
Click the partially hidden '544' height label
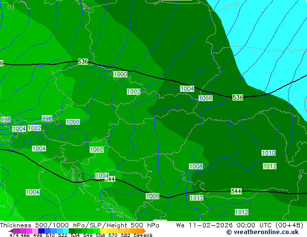[110, 179]
